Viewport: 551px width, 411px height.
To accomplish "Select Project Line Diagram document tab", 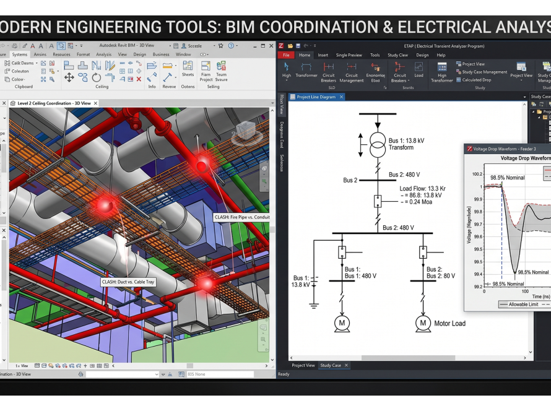I will (316, 97).
